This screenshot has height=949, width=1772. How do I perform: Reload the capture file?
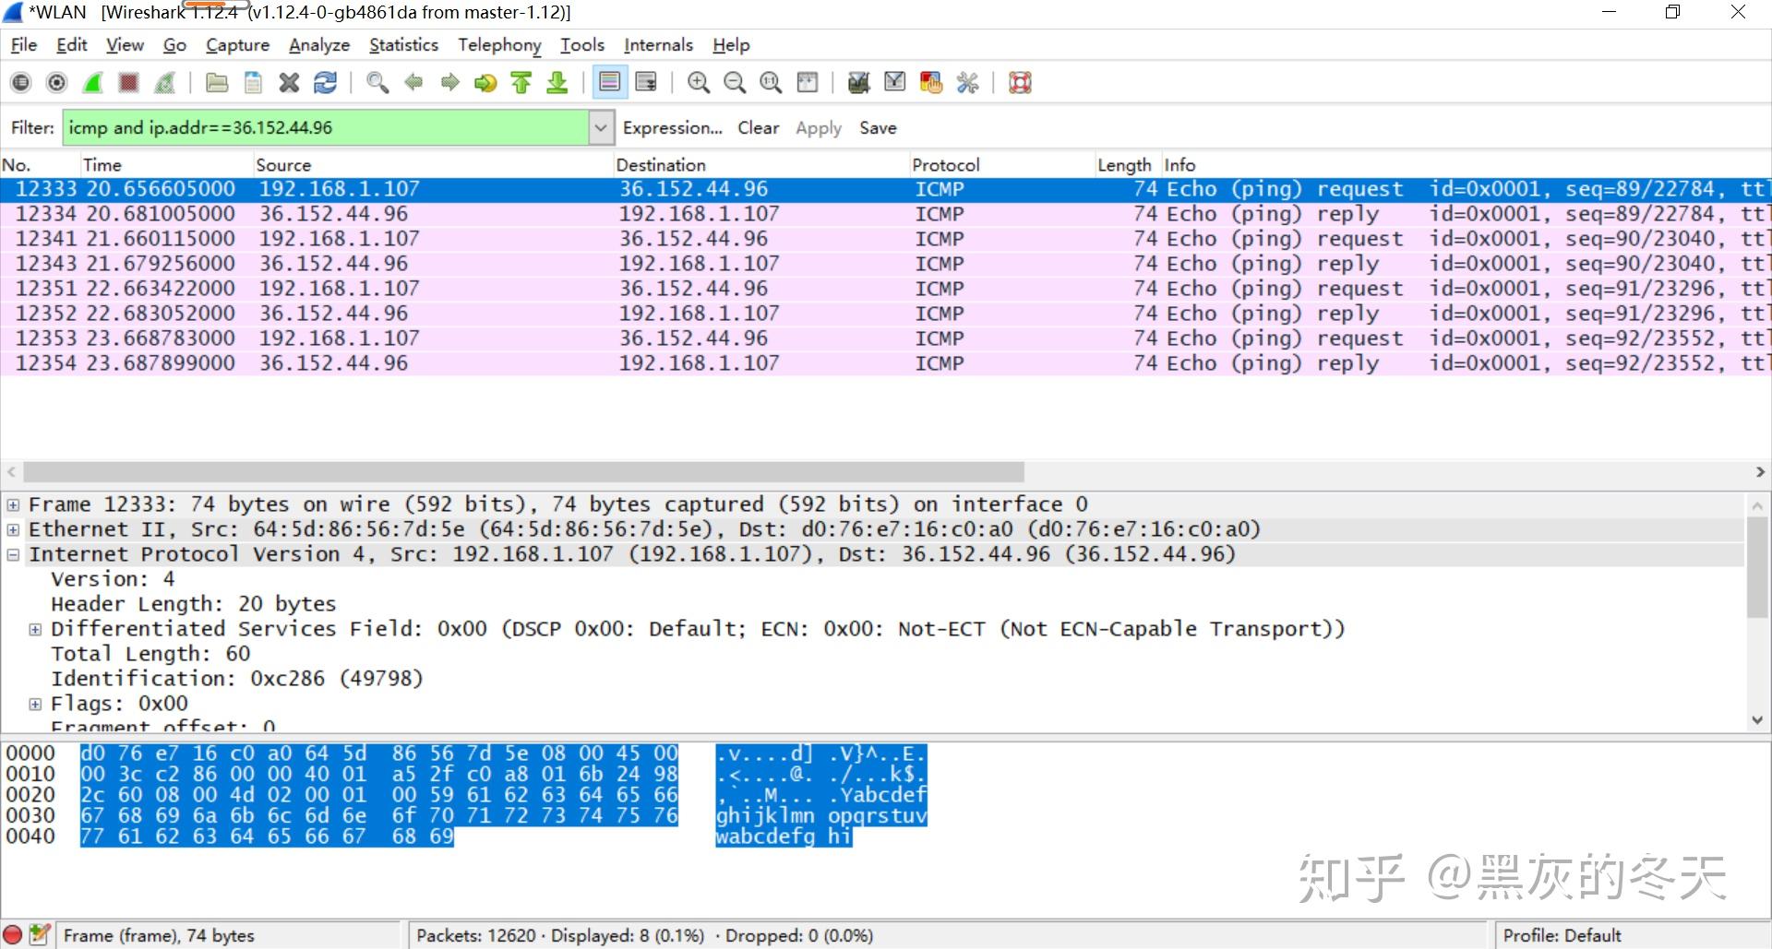click(325, 82)
